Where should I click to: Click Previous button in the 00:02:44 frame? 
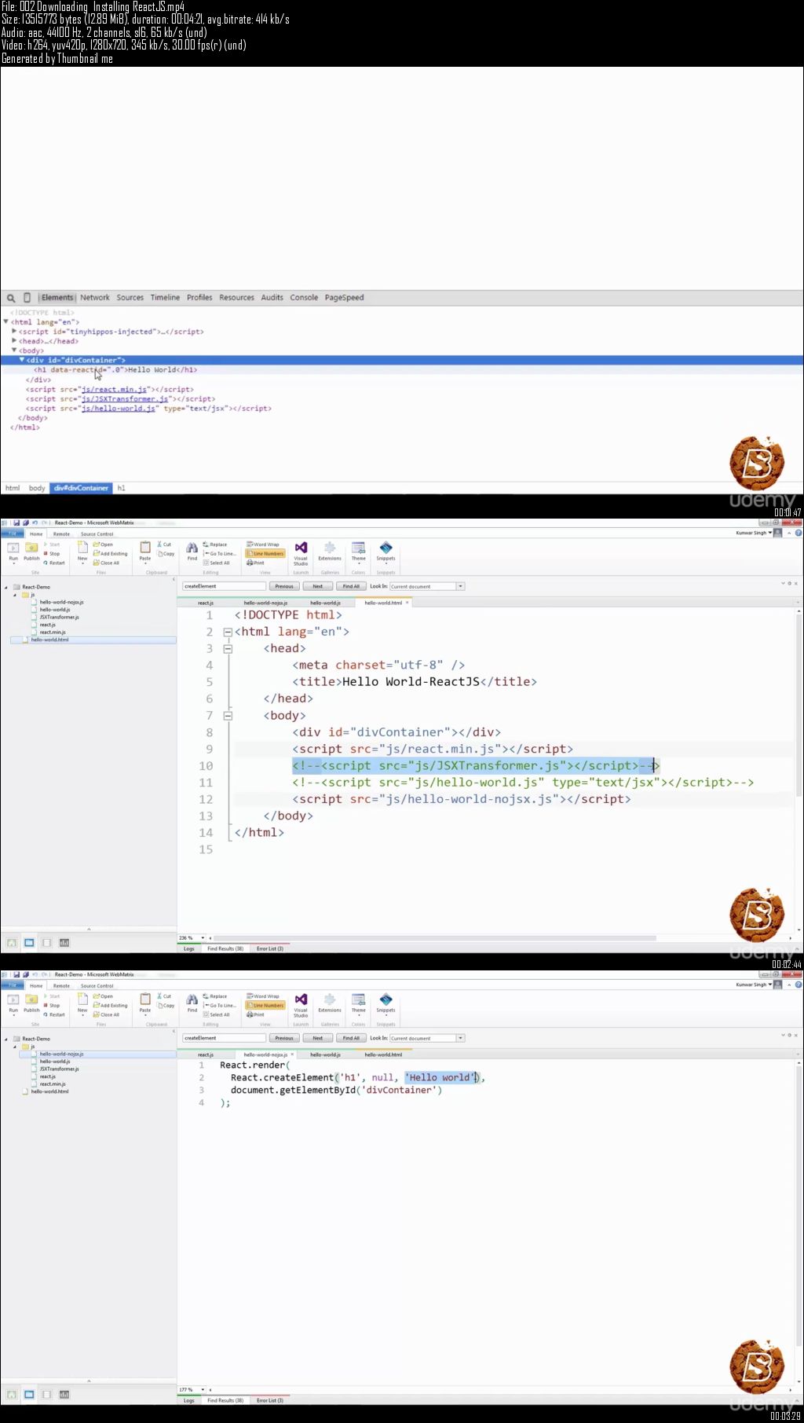284,586
